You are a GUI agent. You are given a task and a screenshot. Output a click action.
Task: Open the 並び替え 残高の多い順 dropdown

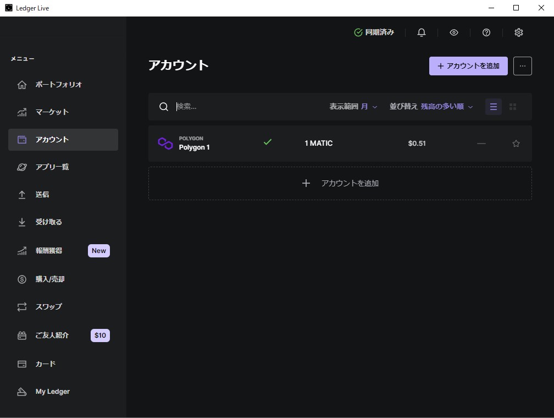[431, 107]
